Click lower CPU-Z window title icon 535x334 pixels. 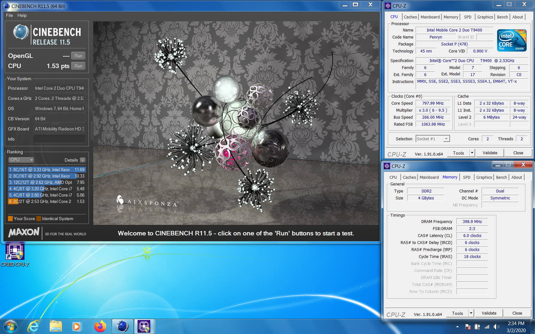pyautogui.click(x=387, y=166)
